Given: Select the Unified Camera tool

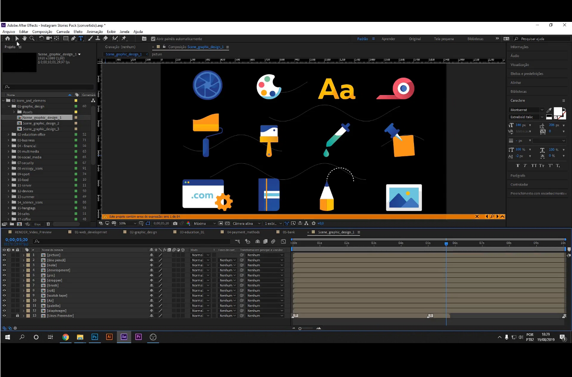Looking at the screenshot, I should click(49, 38).
